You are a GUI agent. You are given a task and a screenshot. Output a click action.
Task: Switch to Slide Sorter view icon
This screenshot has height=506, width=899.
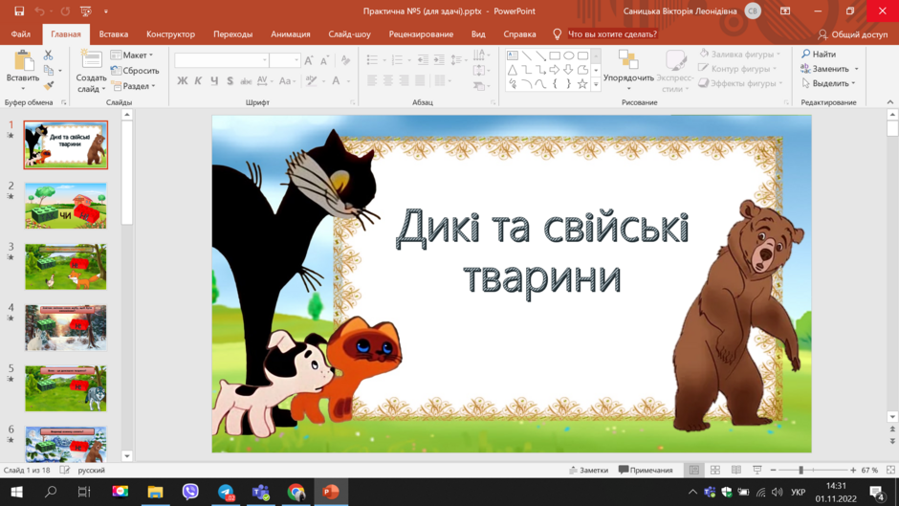[x=715, y=470]
